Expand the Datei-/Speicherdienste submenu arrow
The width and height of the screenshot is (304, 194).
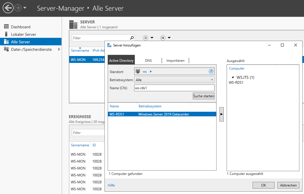(x=59, y=49)
